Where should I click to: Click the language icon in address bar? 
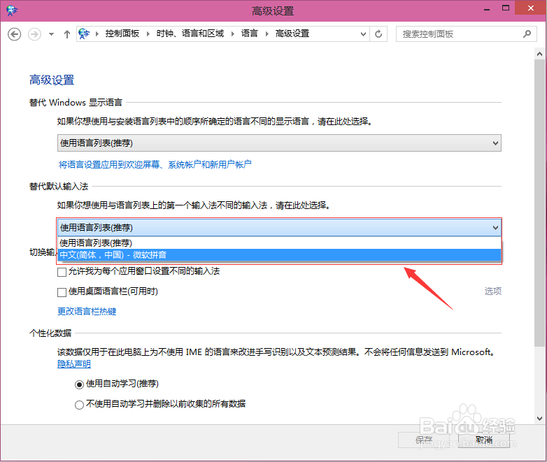coord(84,34)
